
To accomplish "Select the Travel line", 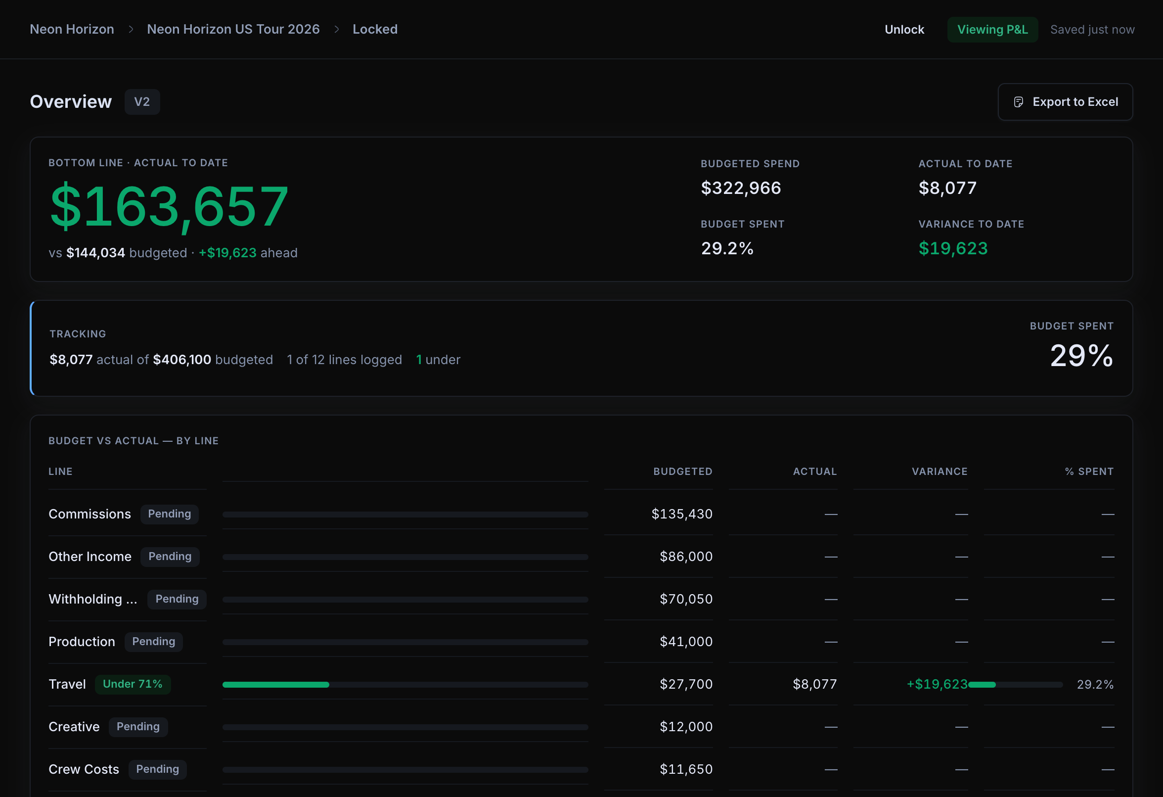I will 67,684.
